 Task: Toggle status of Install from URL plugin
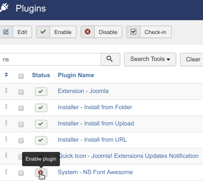click(x=41, y=140)
